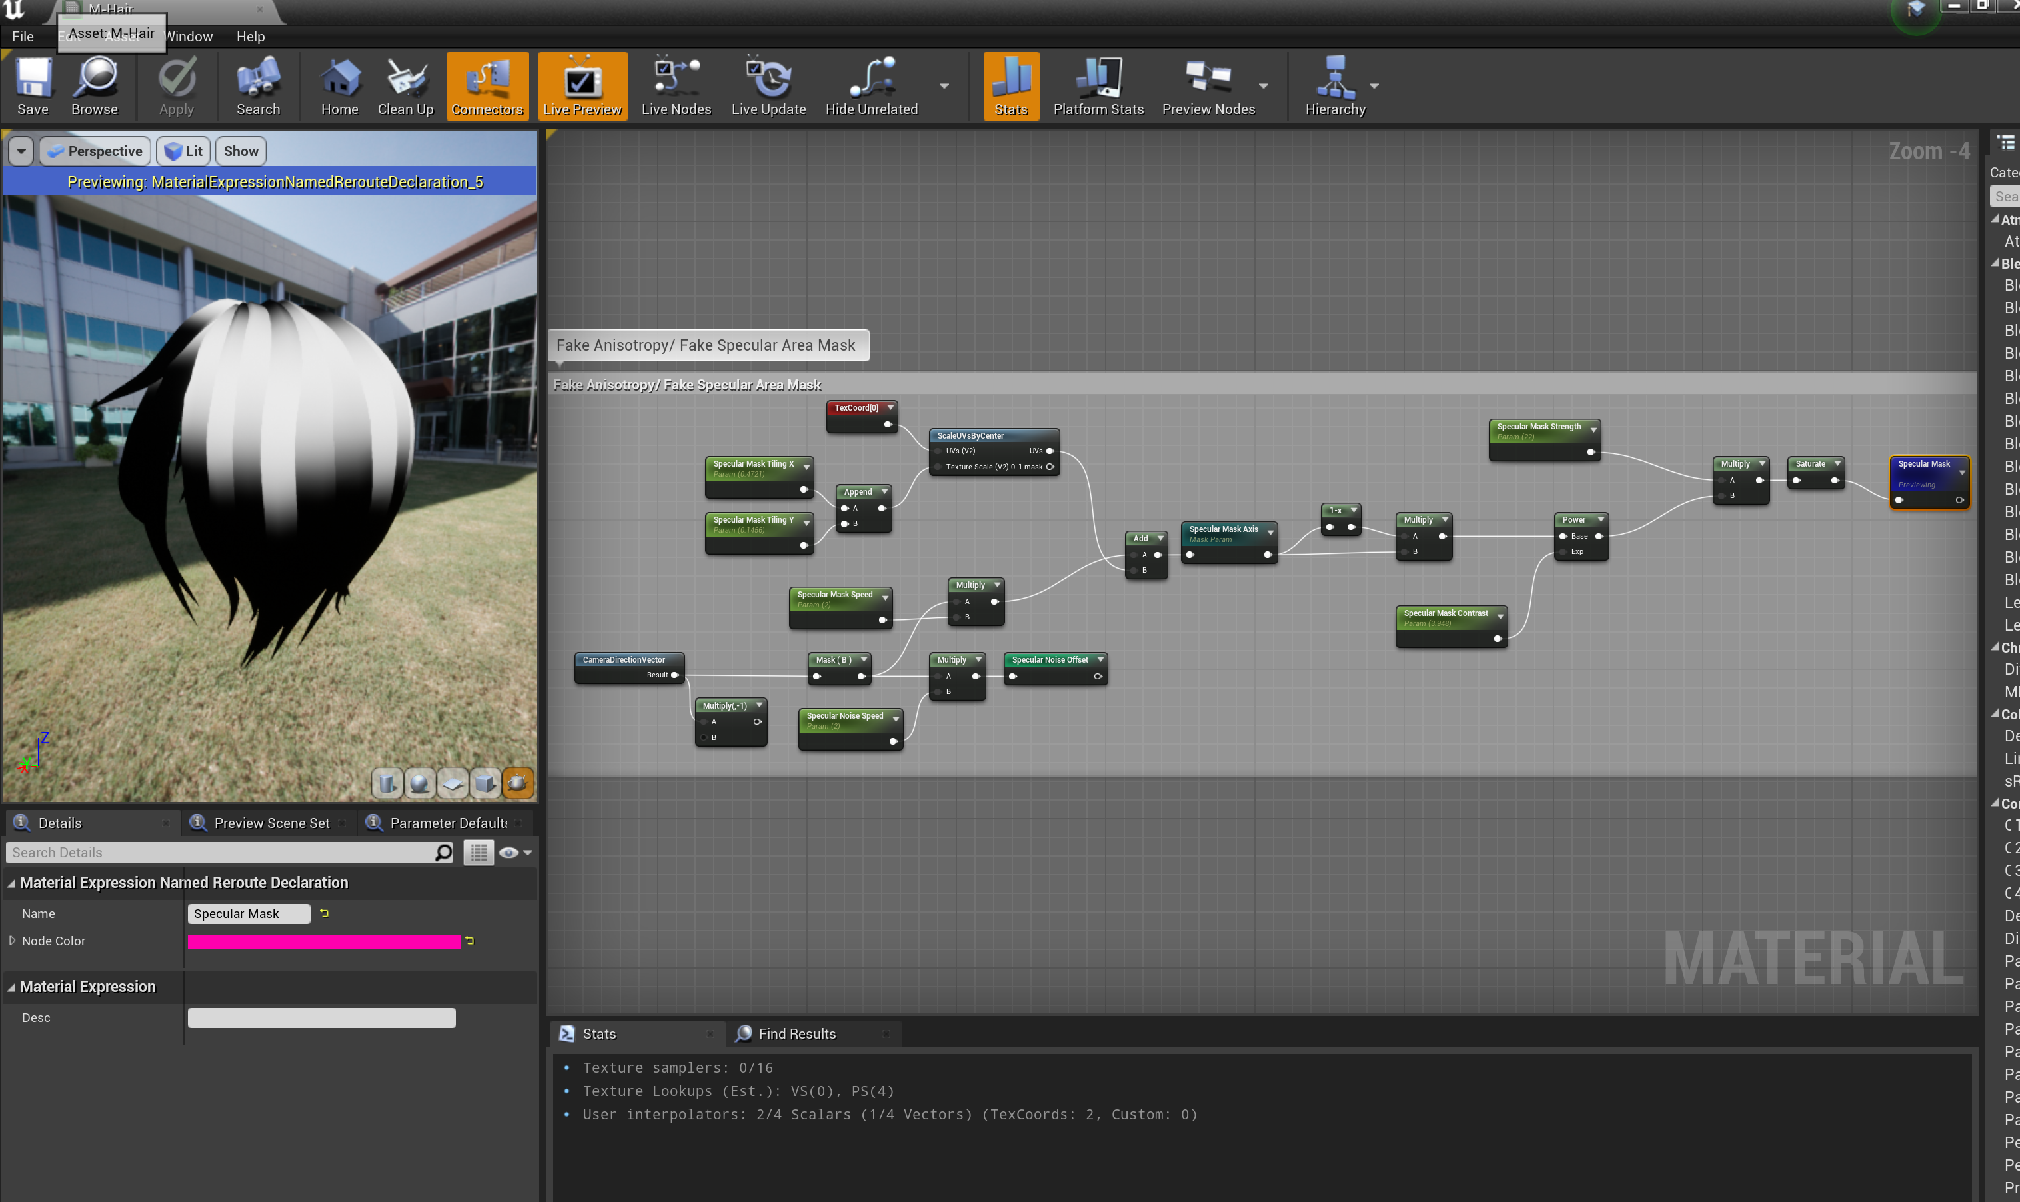Open the Window menu

[189, 37]
